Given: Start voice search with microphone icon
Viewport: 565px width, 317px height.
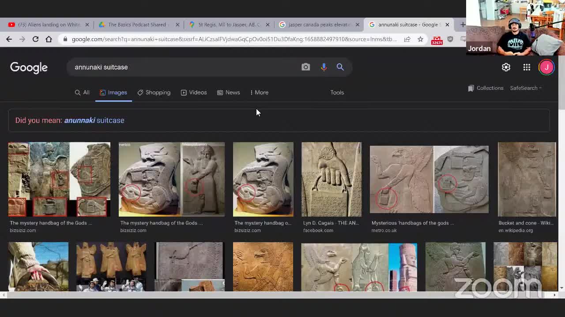Looking at the screenshot, I should pyautogui.click(x=324, y=67).
